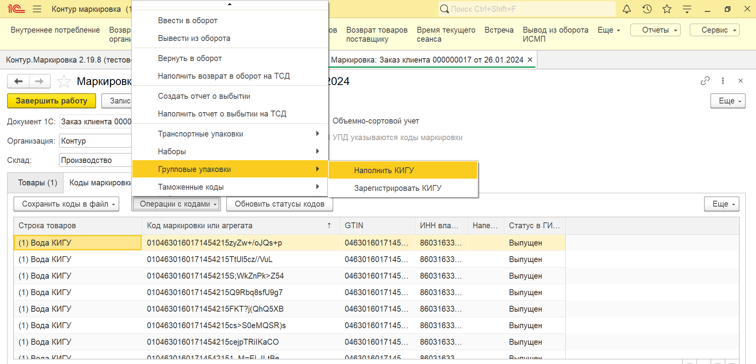The height and width of the screenshot is (364, 756).
Task: Click the Строка товаров column header
Action: pyautogui.click(x=78, y=225)
